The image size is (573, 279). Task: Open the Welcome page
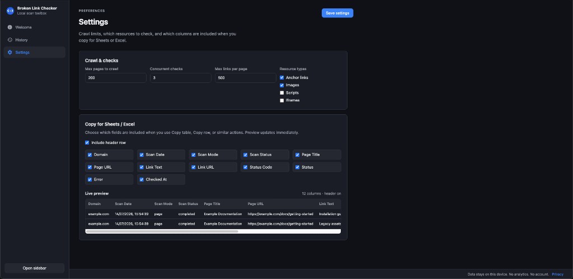pos(34,27)
